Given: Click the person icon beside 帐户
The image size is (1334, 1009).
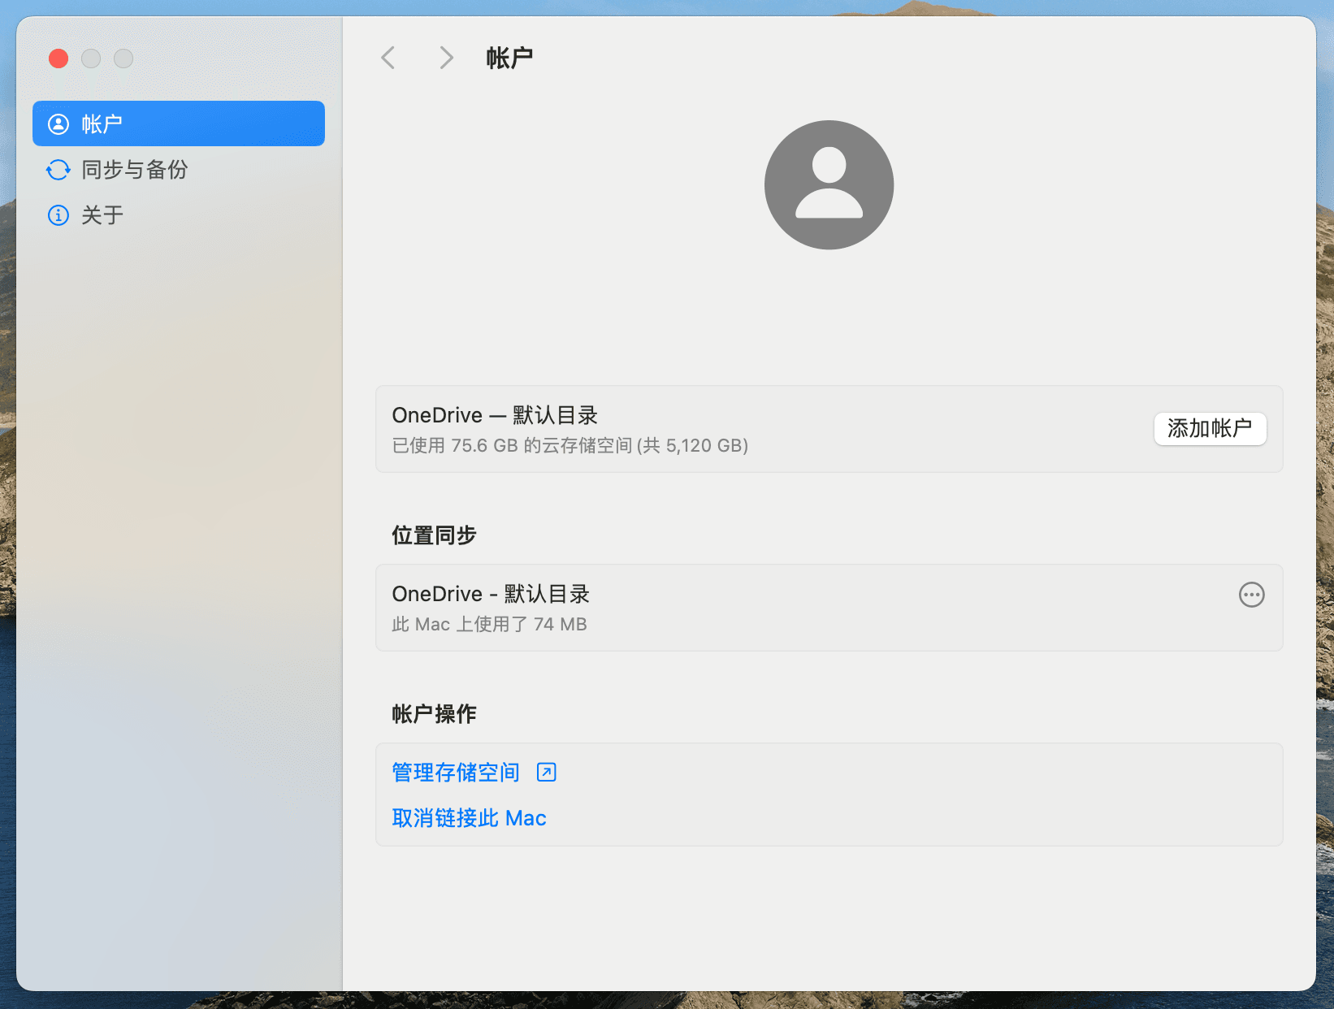Looking at the screenshot, I should (x=58, y=124).
